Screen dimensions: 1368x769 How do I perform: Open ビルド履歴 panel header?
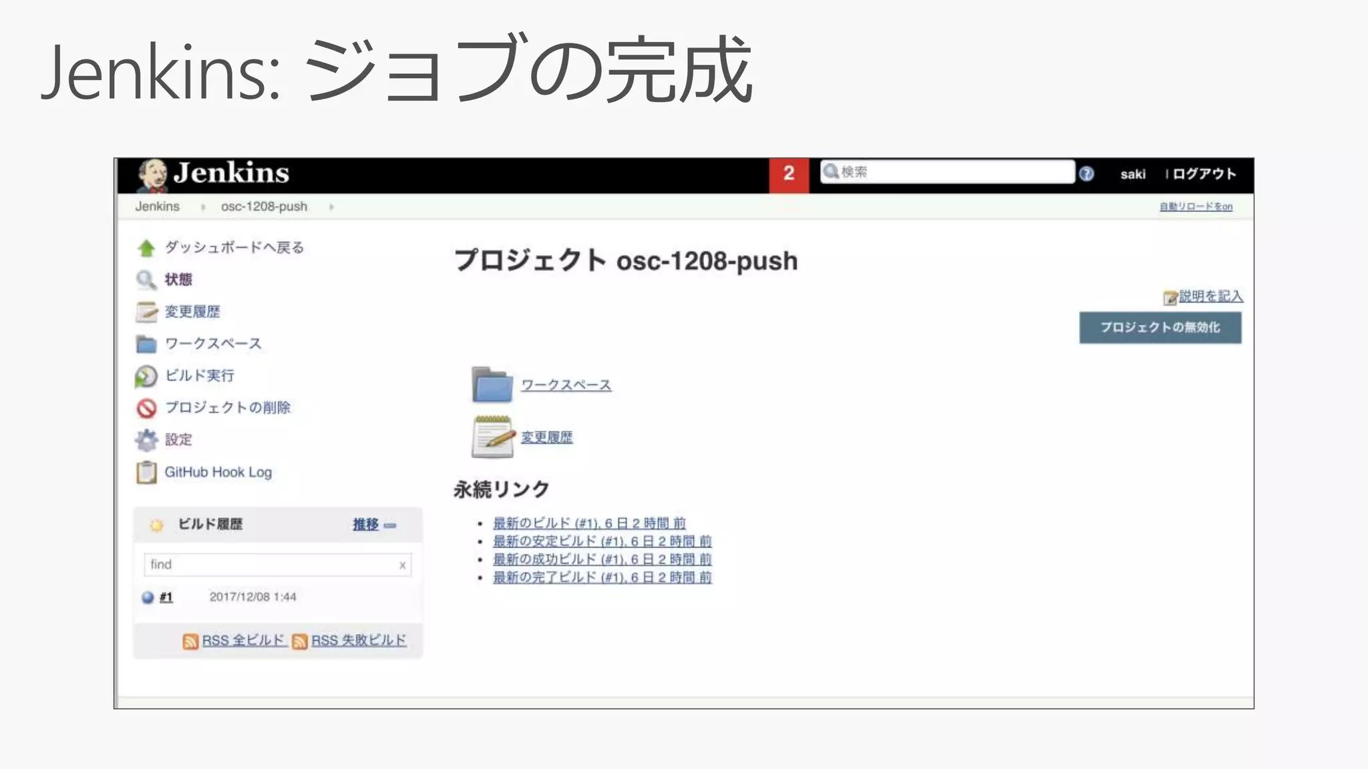(x=210, y=524)
